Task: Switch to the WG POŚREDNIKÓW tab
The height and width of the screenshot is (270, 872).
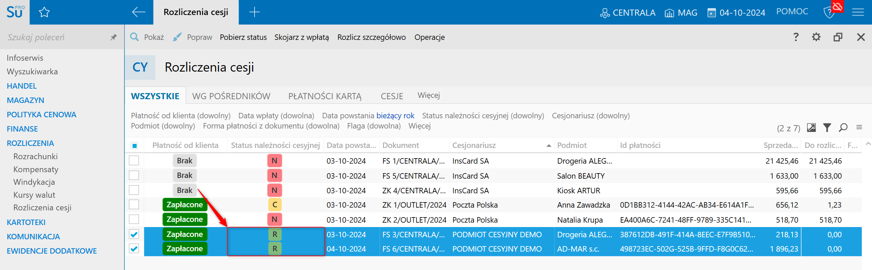Action: point(231,96)
